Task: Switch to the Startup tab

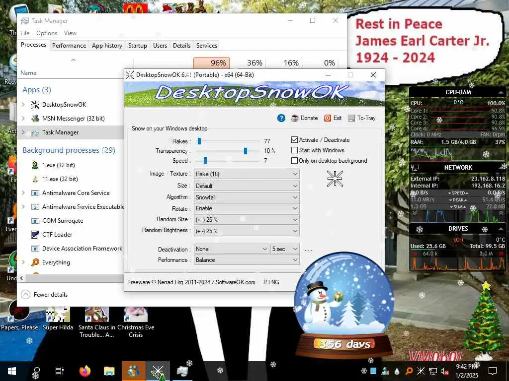Action: coord(138,46)
